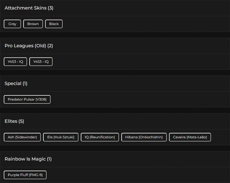Click the Pro Leagues count (2)
Screen dimensions: 230x183
tap(50, 46)
